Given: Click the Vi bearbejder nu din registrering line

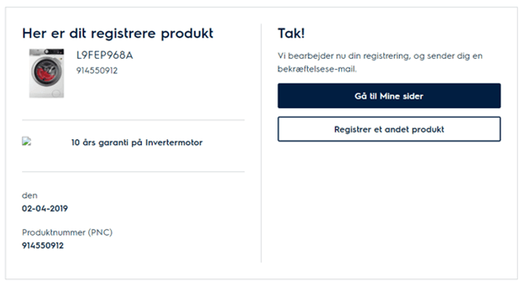Looking at the screenshot, I should [x=380, y=56].
